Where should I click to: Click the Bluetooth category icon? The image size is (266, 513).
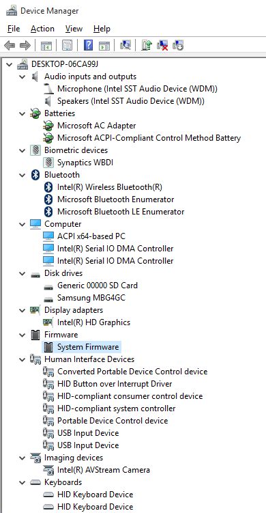(x=35, y=175)
